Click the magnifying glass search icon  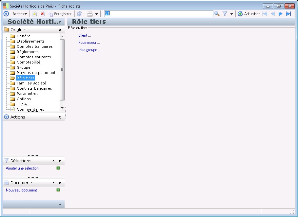click(x=217, y=14)
